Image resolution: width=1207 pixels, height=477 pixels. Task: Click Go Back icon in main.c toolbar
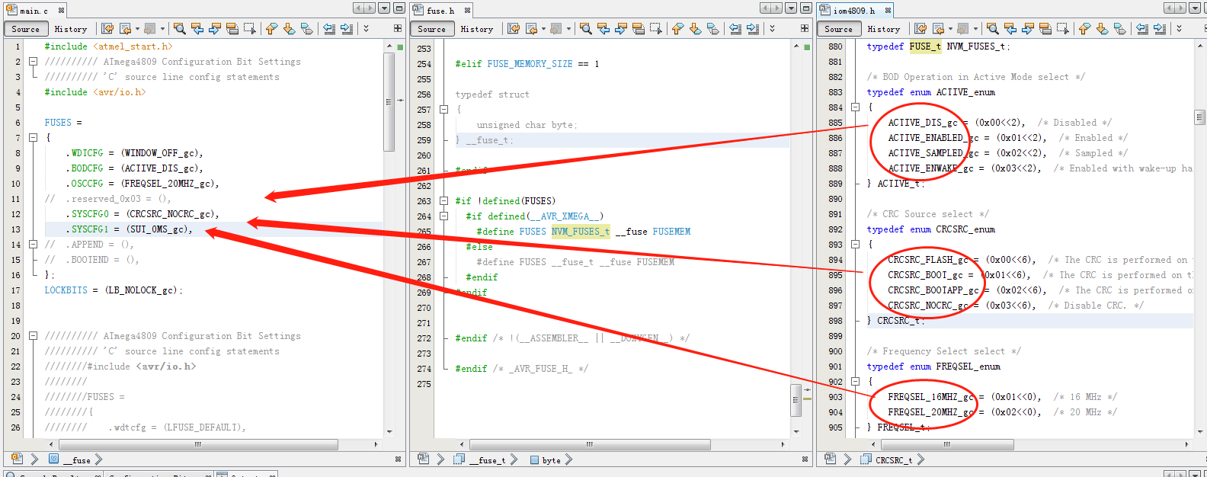[126, 28]
